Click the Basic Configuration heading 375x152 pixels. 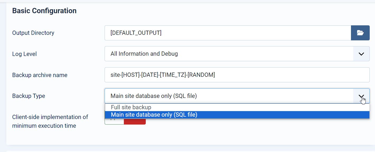tap(44, 11)
